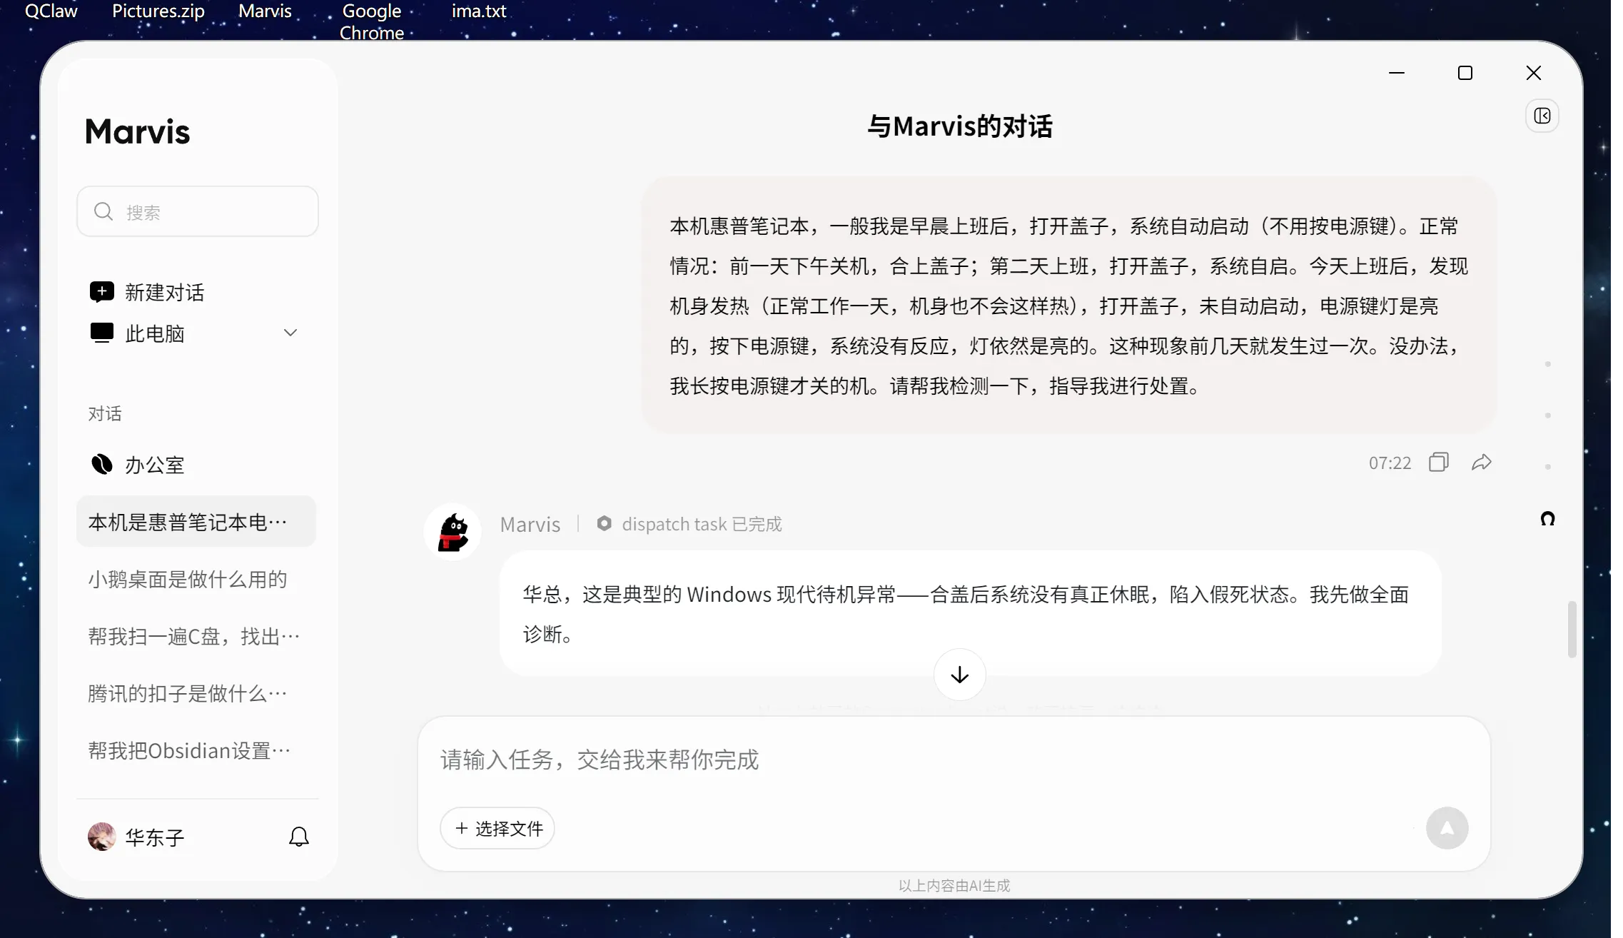The image size is (1623, 938).
Task: Click the send arrow button
Action: tap(1447, 828)
